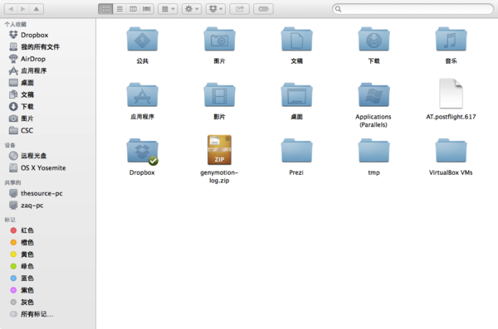This screenshot has height=329, width=498.
Task: Switch to Cover Flow view
Action: [x=147, y=9]
